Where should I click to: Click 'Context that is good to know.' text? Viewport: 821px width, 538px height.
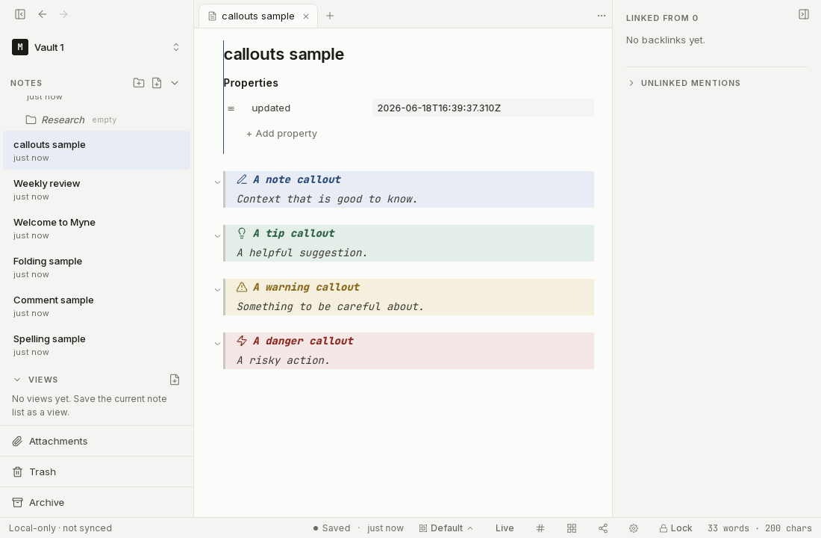pos(327,200)
